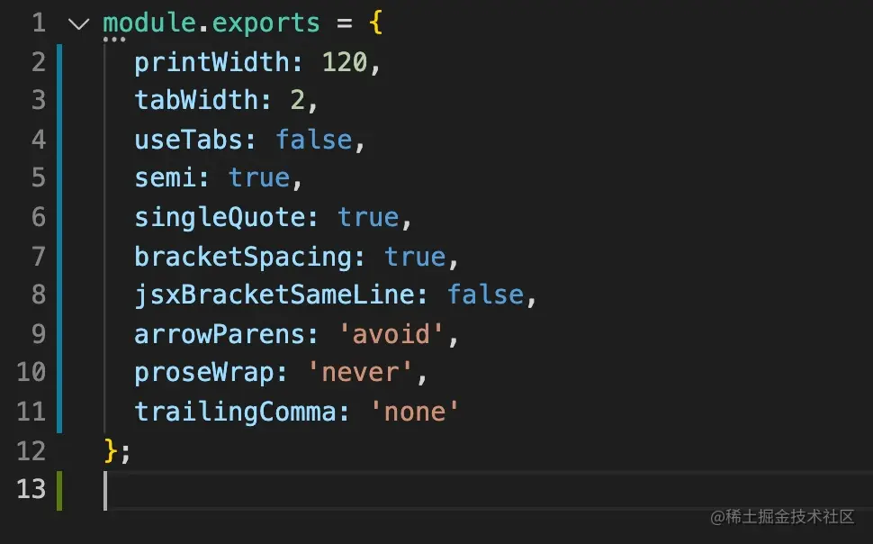Image resolution: width=873 pixels, height=544 pixels.
Task: Collapse the module.exports fold chevron
Action: [78, 24]
